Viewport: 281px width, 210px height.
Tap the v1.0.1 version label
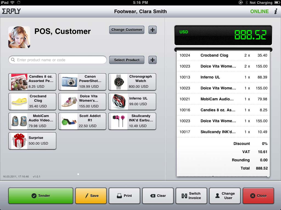click(36, 177)
